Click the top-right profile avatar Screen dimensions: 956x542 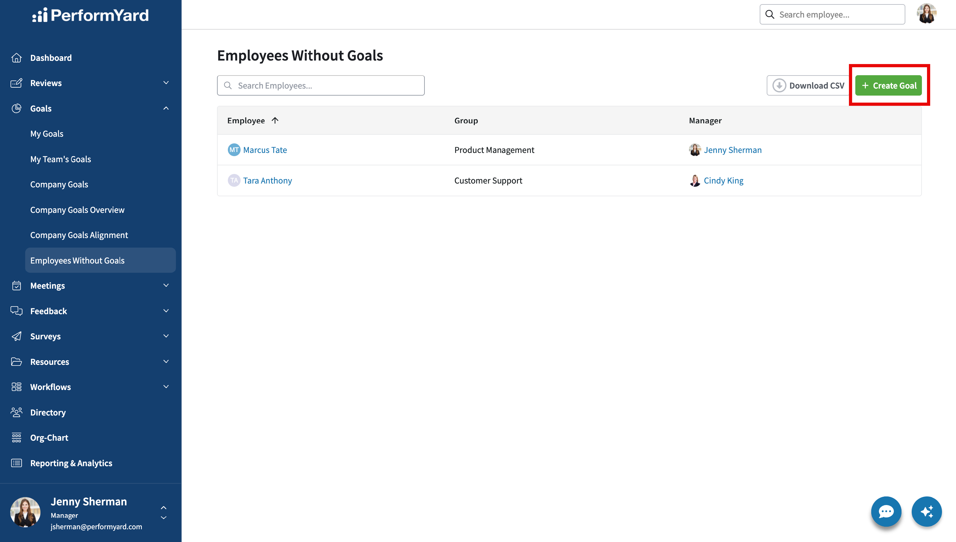927,14
